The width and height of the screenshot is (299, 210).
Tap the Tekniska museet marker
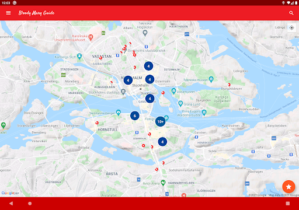tap(211, 79)
